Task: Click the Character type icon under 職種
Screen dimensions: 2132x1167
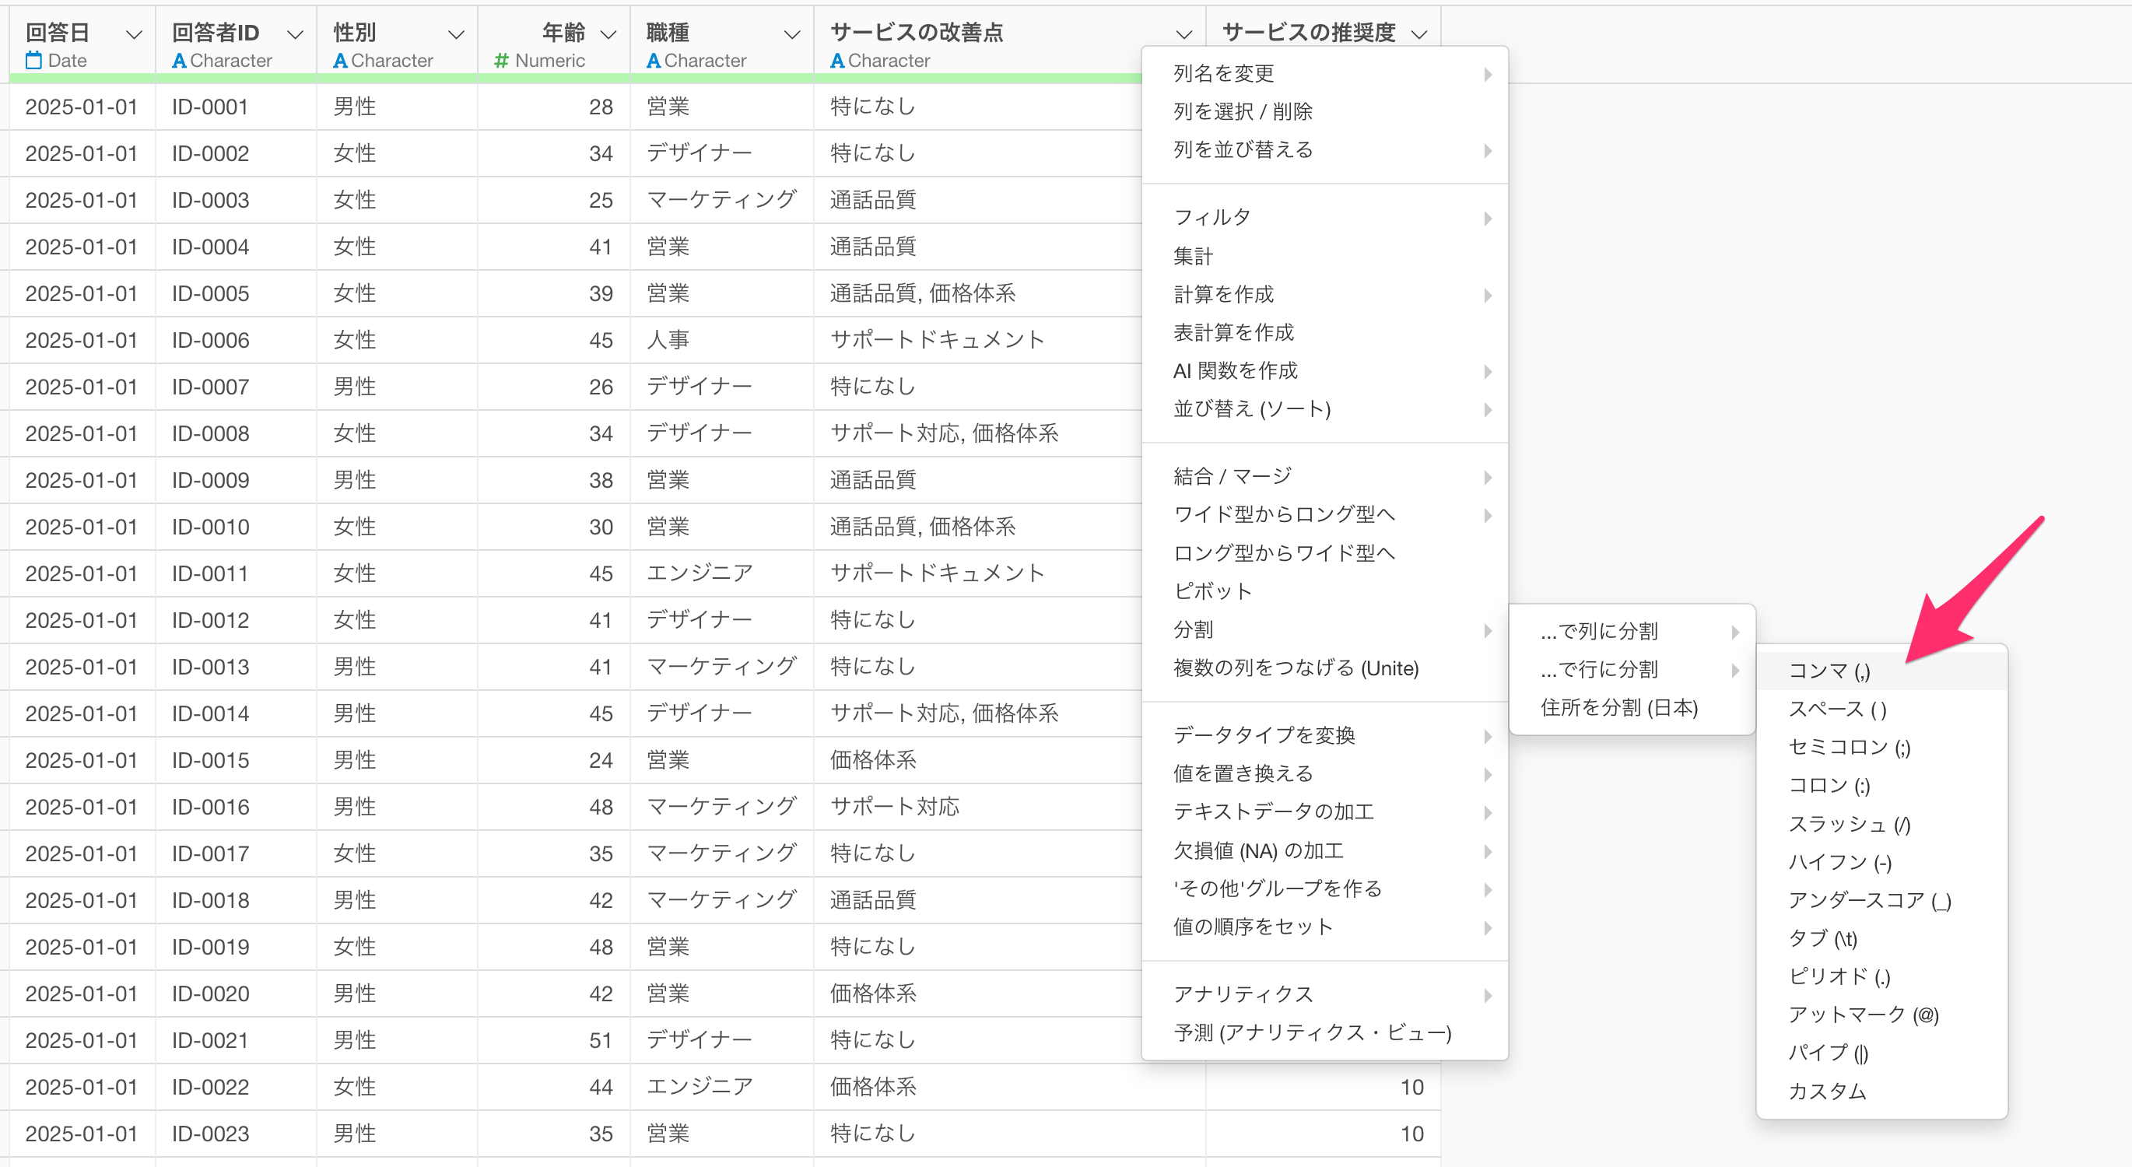Action: (x=653, y=61)
